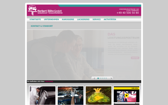Open the Aktivitäten menu item
The height and width of the screenshot is (105, 168).
[110, 20]
